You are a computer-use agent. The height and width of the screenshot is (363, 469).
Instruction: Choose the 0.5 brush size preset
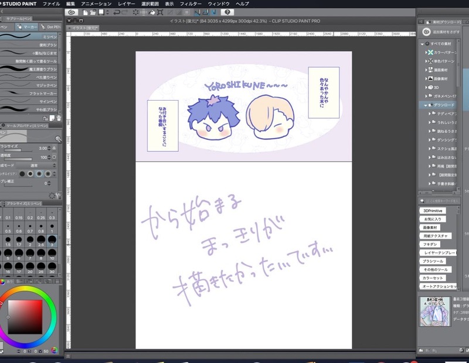click(8, 228)
